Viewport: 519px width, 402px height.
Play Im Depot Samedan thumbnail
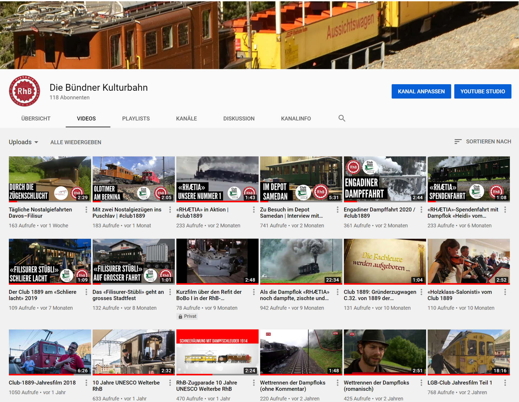coord(301,179)
